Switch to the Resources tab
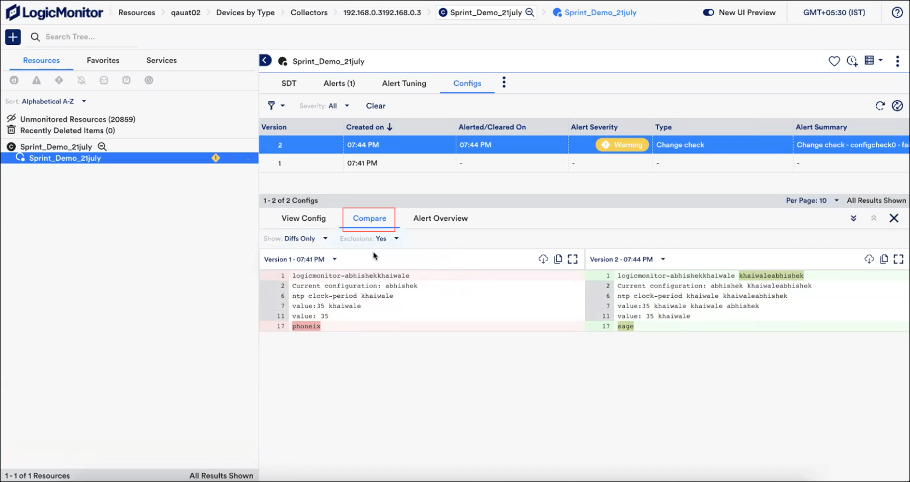 [42, 60]
